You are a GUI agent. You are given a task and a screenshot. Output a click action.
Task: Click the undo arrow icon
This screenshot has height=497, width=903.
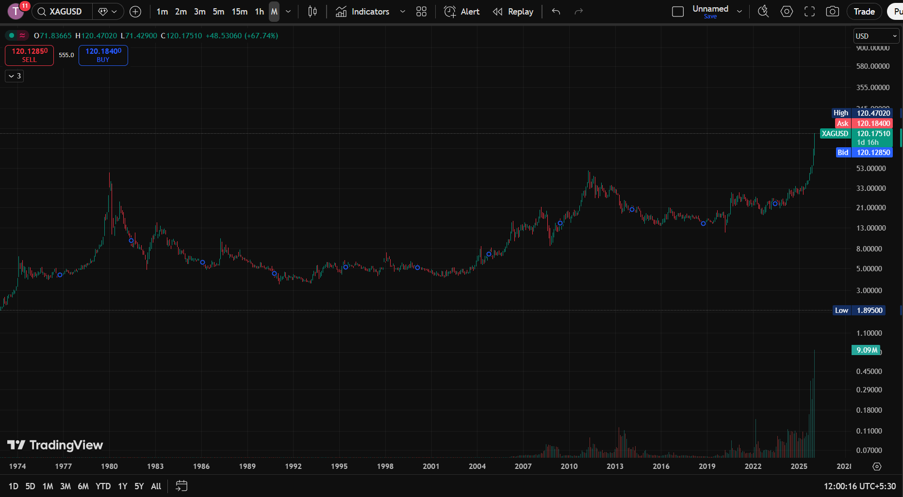556,12
